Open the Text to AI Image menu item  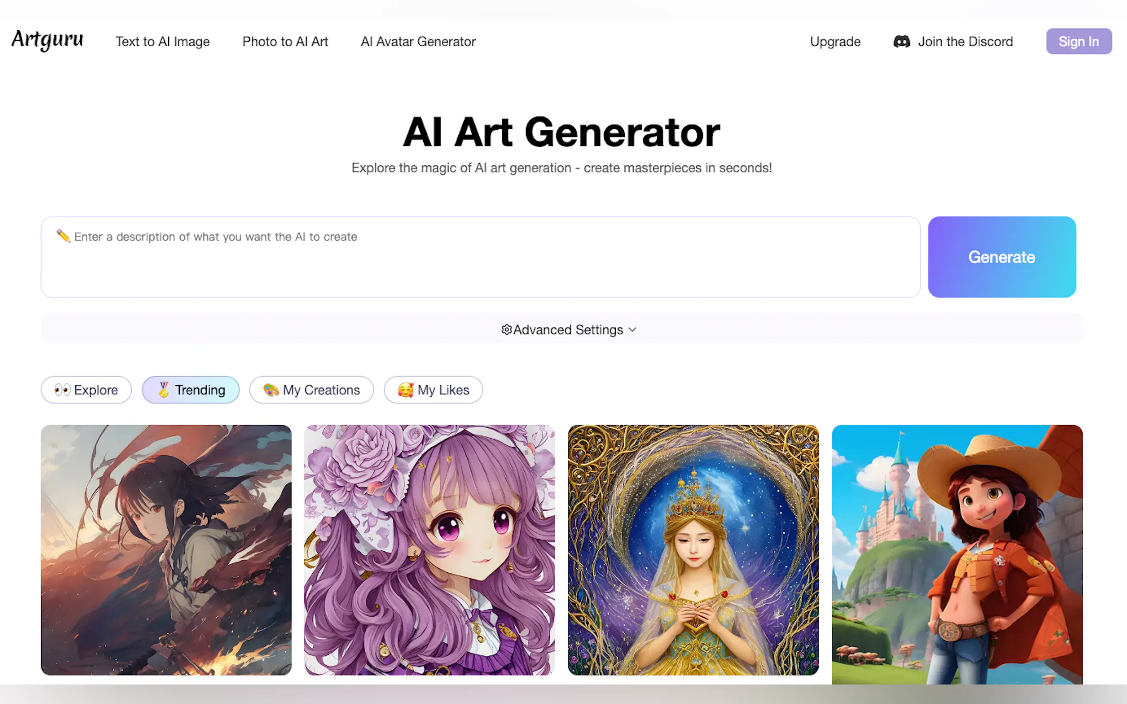[x=162, y=41]
